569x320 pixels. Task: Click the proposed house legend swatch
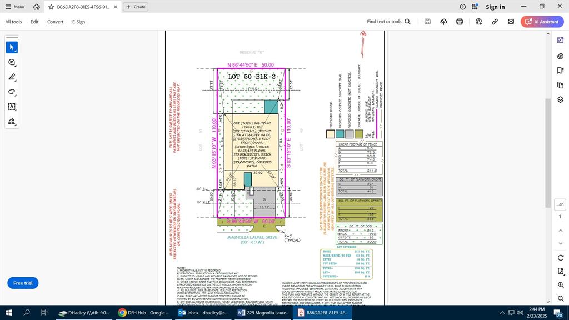coord(330,133)
